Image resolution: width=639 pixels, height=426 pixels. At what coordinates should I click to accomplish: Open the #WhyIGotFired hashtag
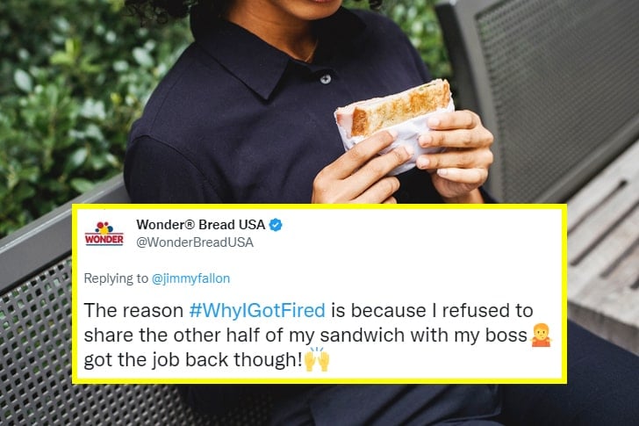pyautogui.click(x=257, y=310)
